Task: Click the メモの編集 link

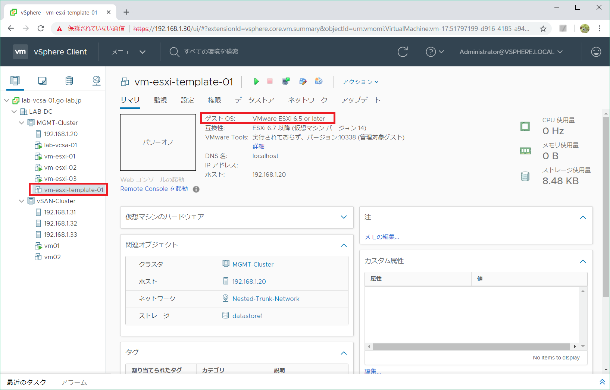Action: point(382,237)
